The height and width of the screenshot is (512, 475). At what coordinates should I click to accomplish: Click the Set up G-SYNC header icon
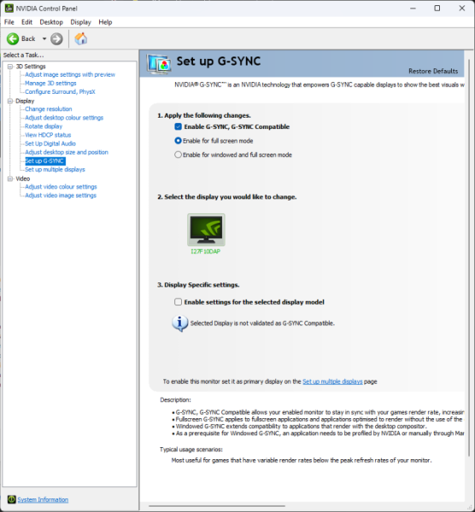coord(159,64)
